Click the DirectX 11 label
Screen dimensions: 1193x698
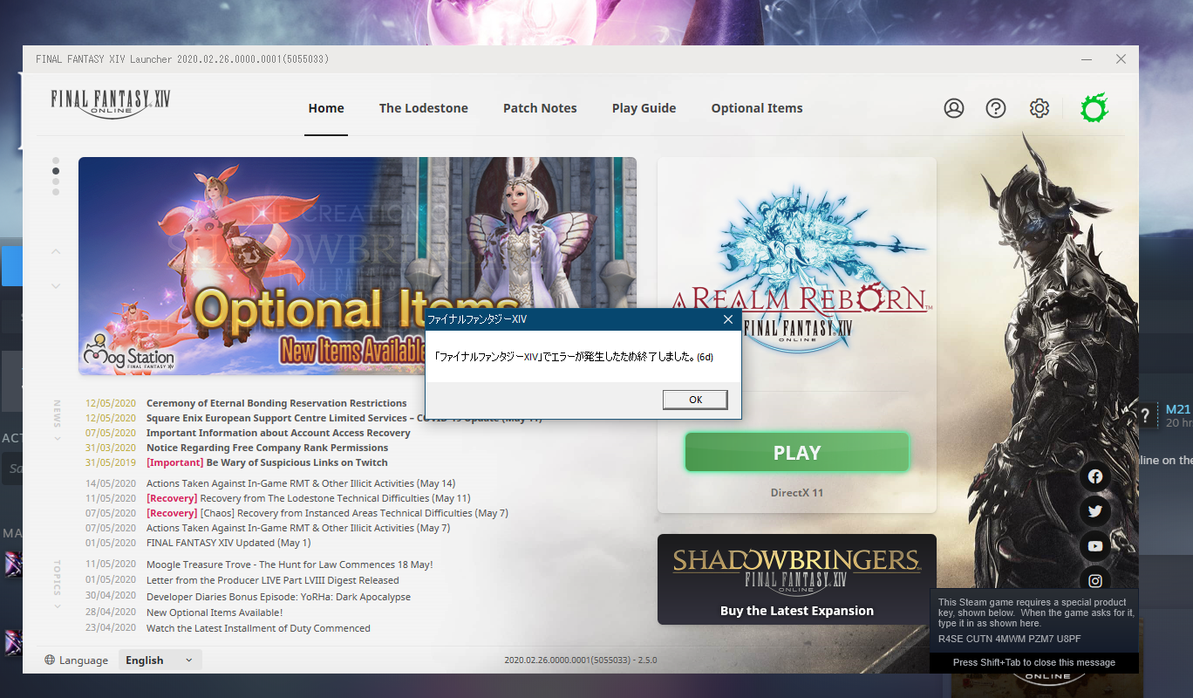click(x=797, y=493)
